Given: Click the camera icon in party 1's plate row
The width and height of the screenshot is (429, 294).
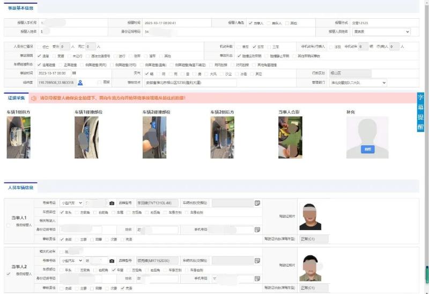Looking at the screenshot, I should tap(112, 203).
